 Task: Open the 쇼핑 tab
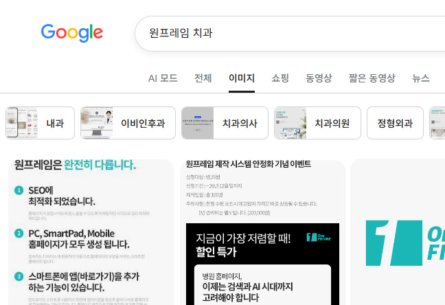pyautogui.click(x=280, y=78)
